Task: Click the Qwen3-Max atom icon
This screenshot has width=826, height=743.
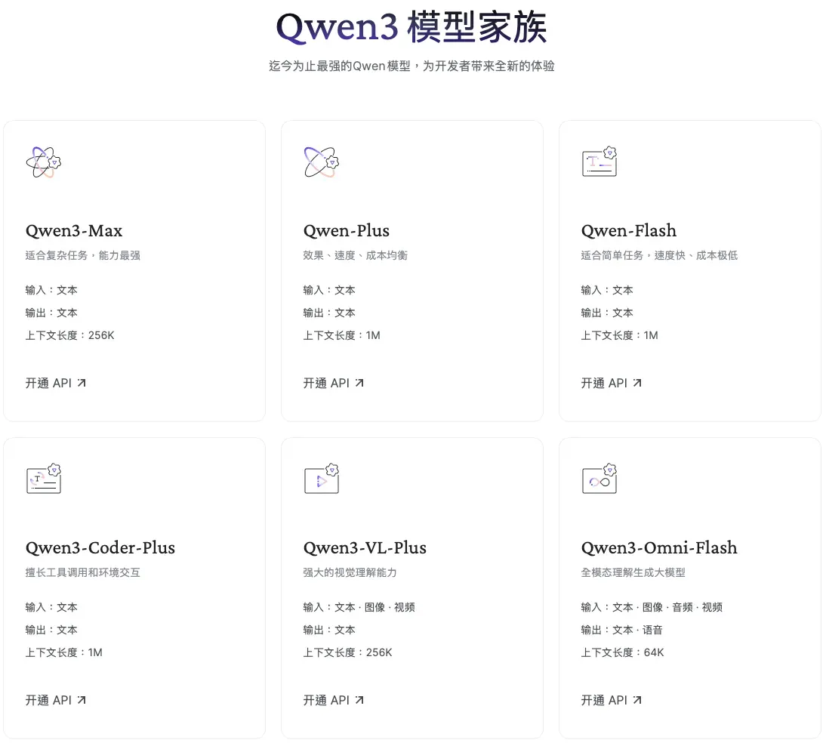Action: (x=44, y=162)
